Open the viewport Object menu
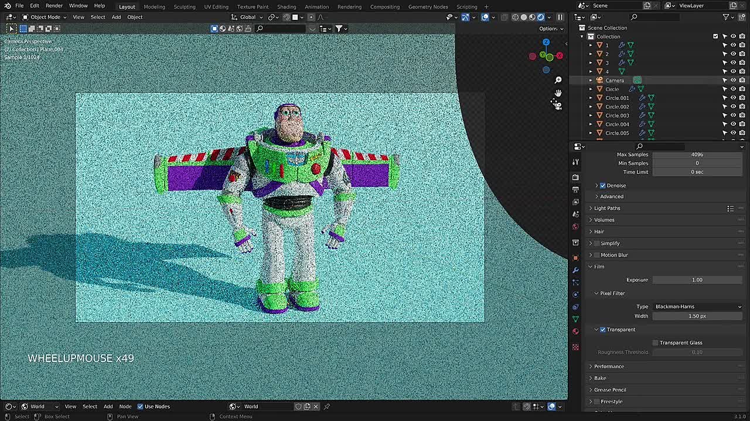 tap(135, 17)
